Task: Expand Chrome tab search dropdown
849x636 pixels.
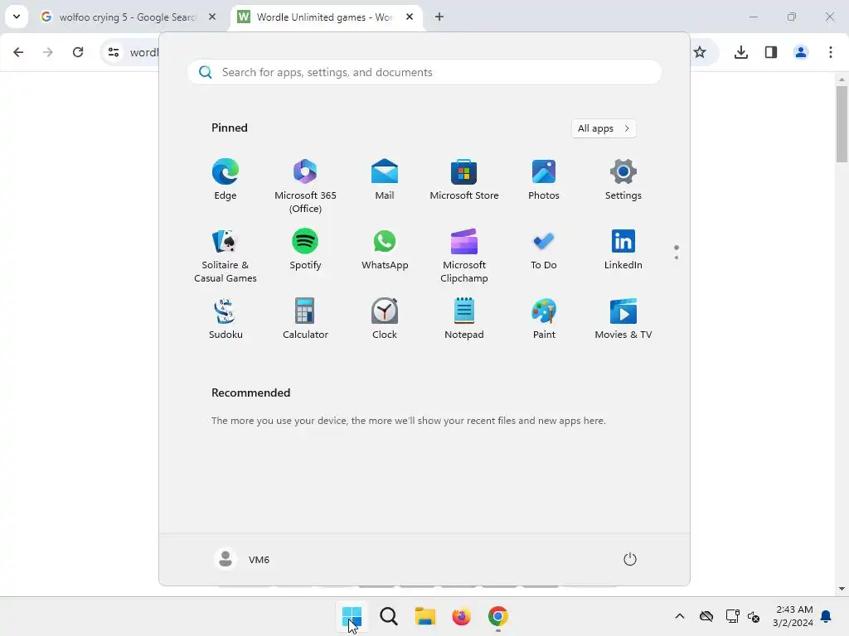Action: coord(17,17)
